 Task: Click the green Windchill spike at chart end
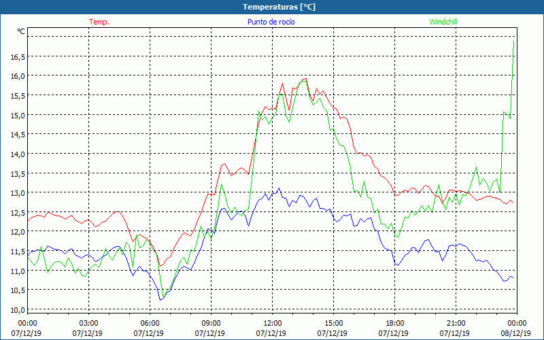pos(513,41)
